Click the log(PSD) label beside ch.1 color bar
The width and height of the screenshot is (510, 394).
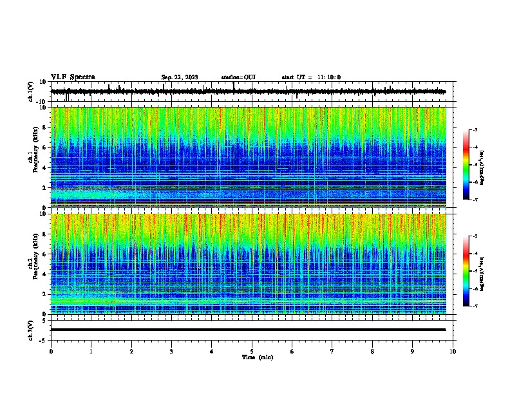(482, 168)
